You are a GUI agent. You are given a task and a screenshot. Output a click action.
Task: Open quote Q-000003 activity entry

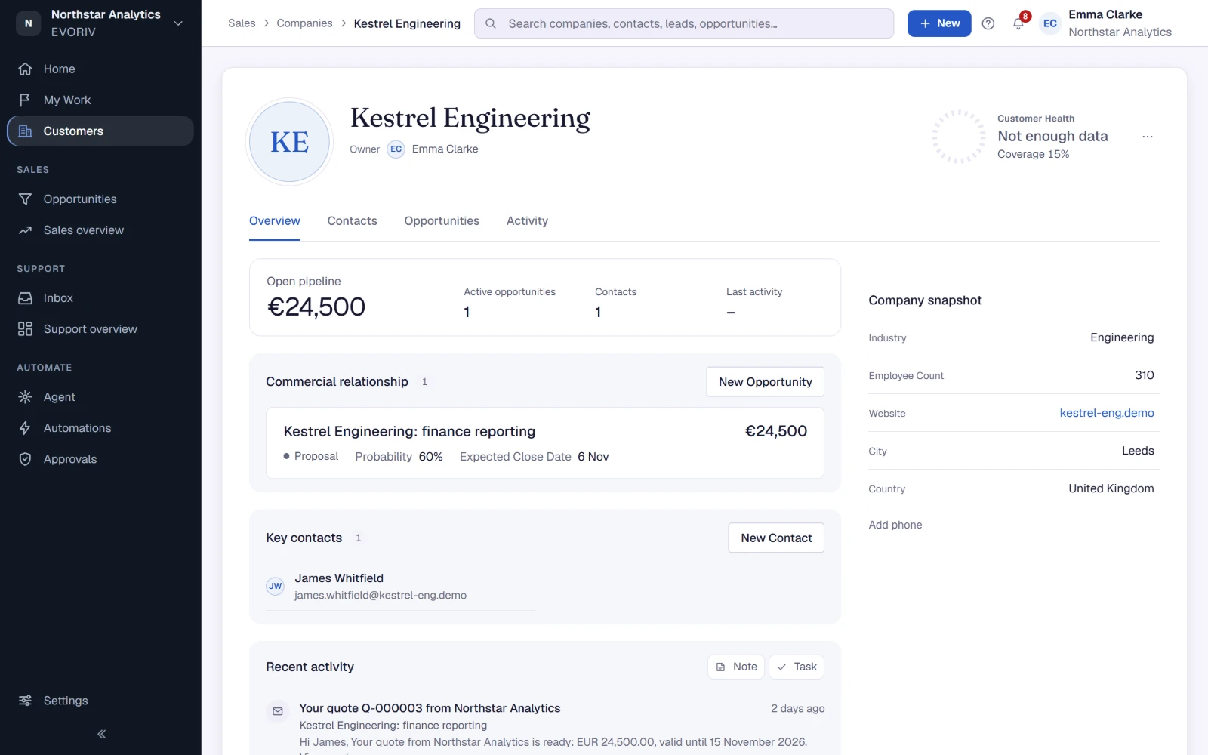coord(430,708)
